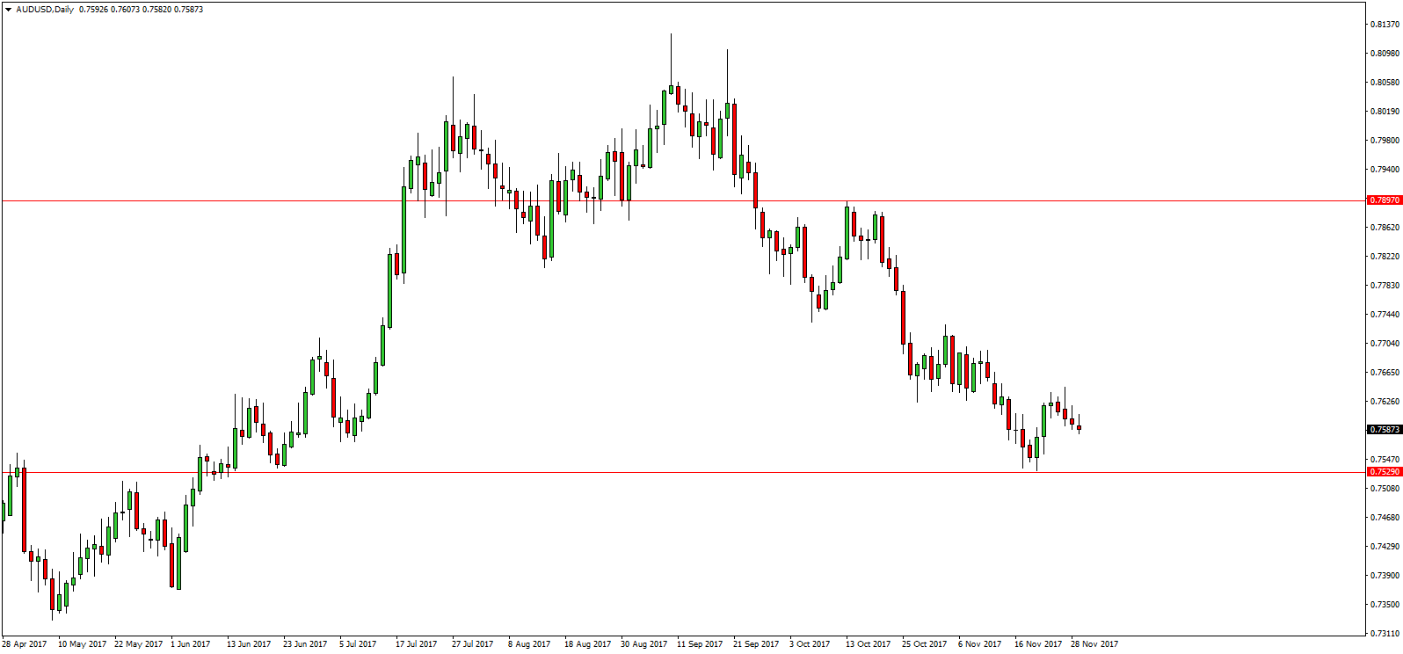Click the 3 Oct 2017 date label
The width and height of the screenshot is (1403, 654).
point(810,644)
